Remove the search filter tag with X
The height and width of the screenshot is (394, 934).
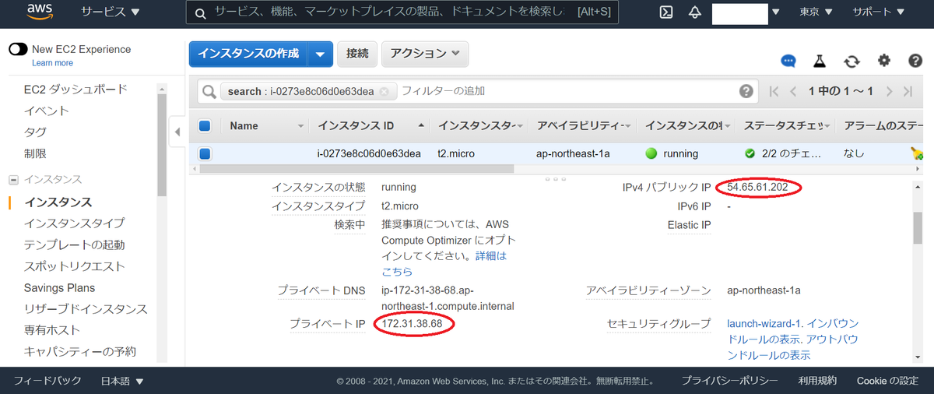click(384, 91)
